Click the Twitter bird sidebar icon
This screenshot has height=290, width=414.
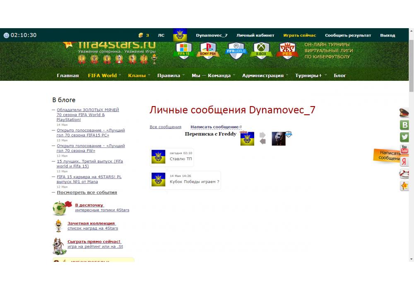tap(404, 137)
